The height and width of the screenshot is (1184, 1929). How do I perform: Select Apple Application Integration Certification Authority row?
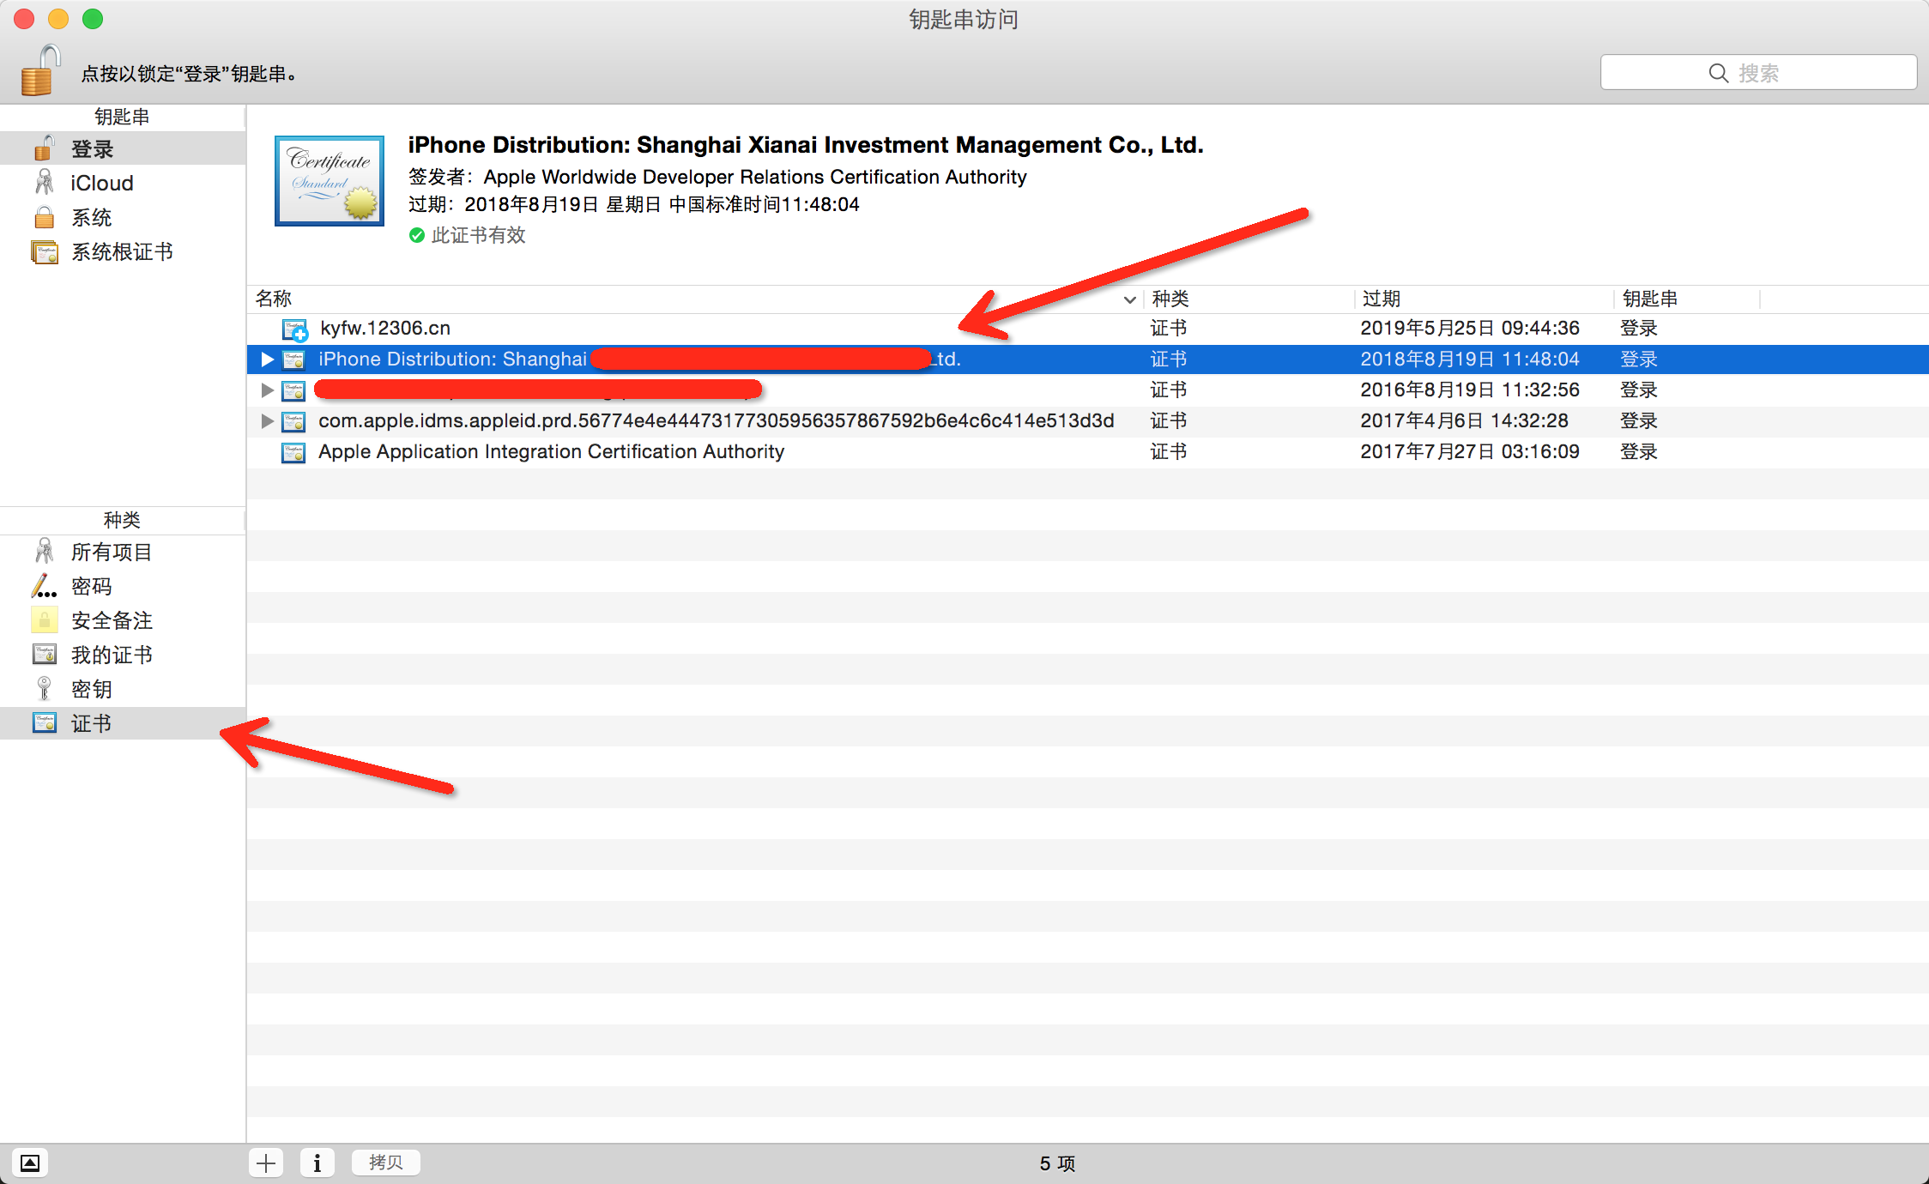coord(1087,452)
